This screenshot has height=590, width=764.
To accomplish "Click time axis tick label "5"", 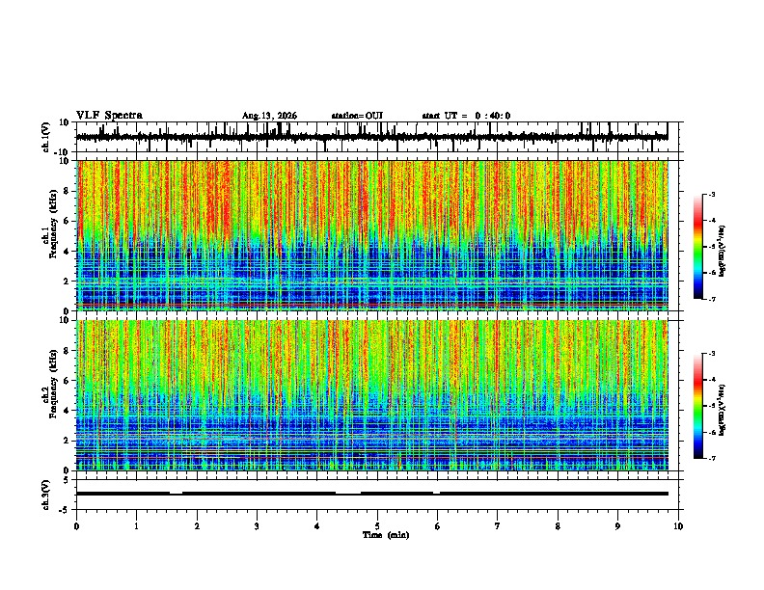I will pos(377,526).
